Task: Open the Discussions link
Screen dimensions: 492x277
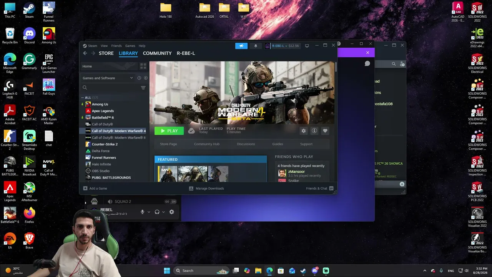Action: (246, 144)
